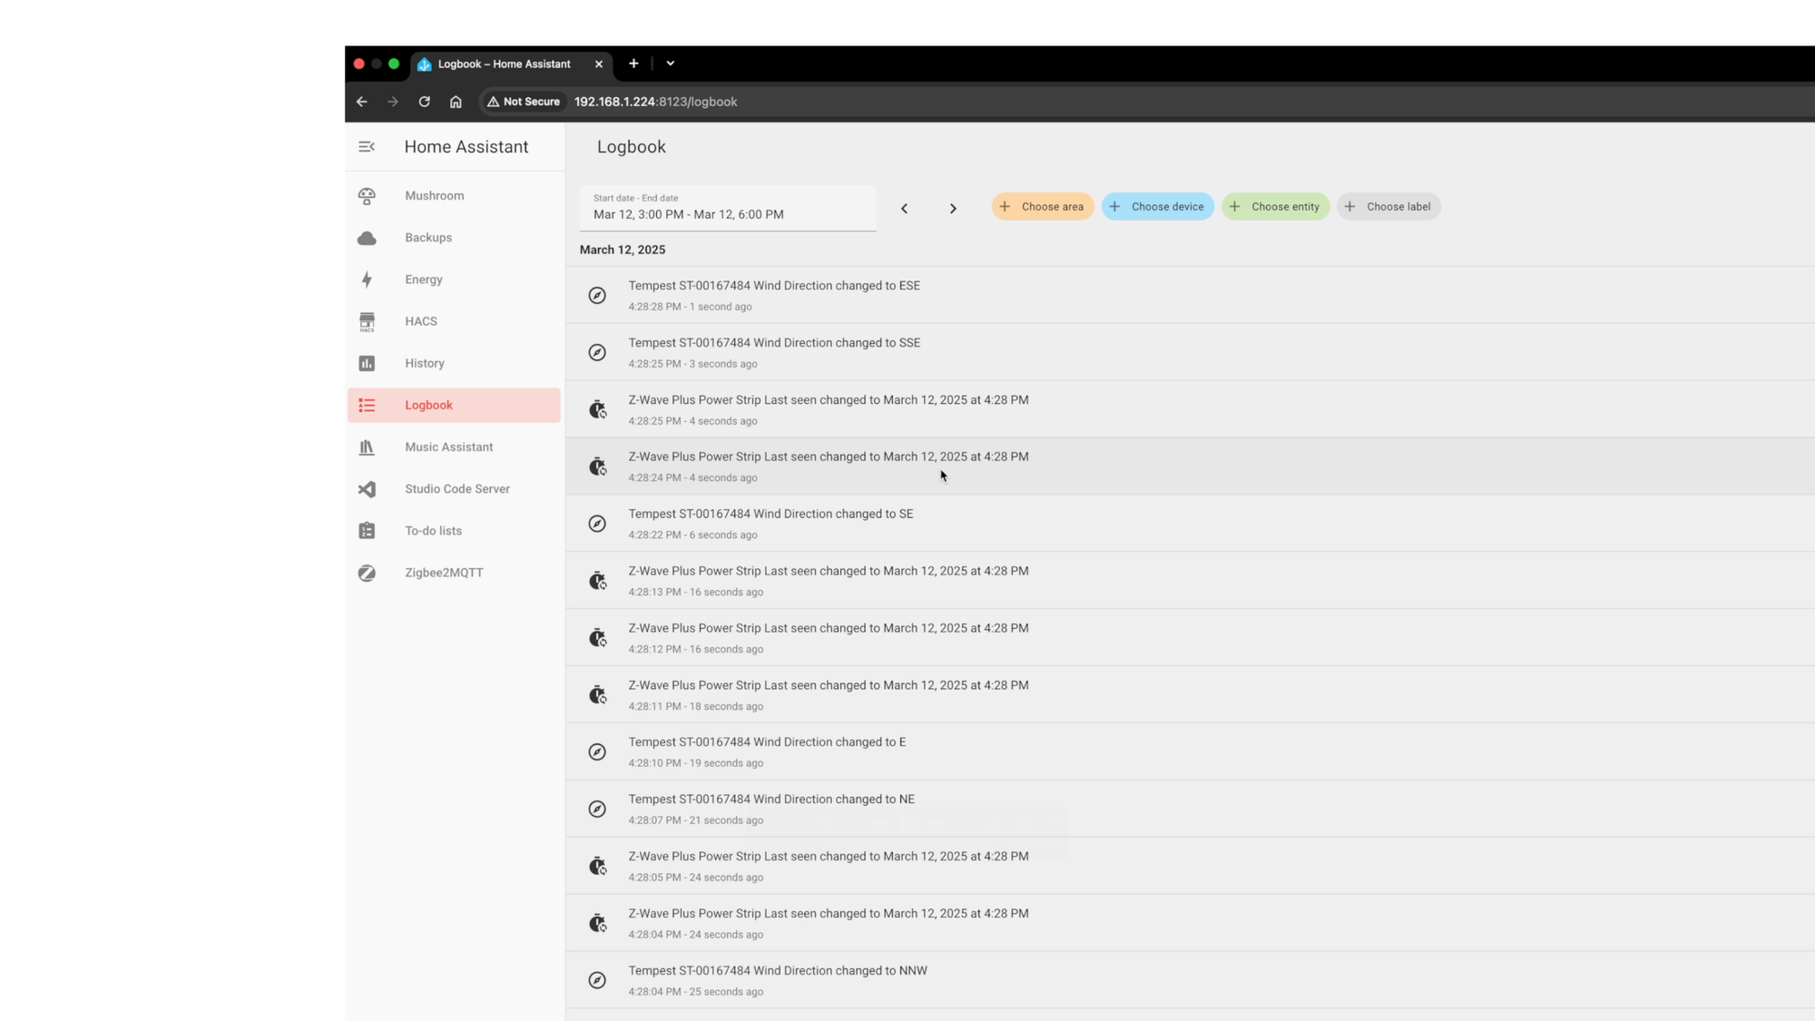Open the Last seen entry at 4:28:13 PM
This screenshot has height=1021, width=1815.
click(1190, 581)
